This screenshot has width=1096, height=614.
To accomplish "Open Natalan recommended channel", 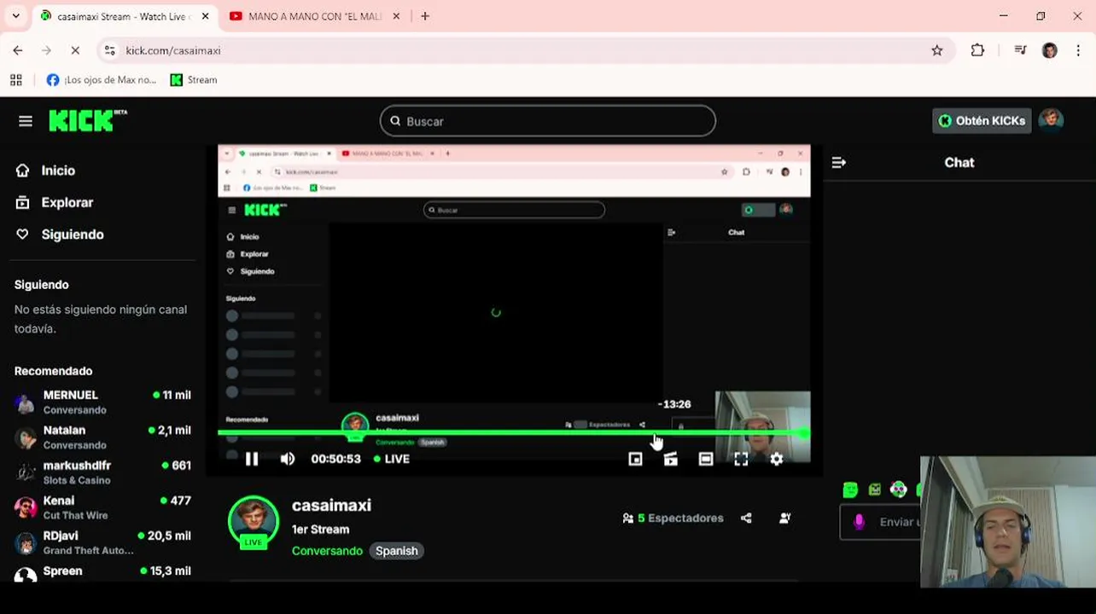I will point(102,437).
